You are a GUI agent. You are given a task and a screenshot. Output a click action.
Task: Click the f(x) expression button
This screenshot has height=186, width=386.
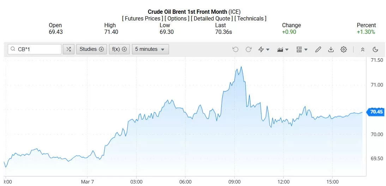[119, 49]
